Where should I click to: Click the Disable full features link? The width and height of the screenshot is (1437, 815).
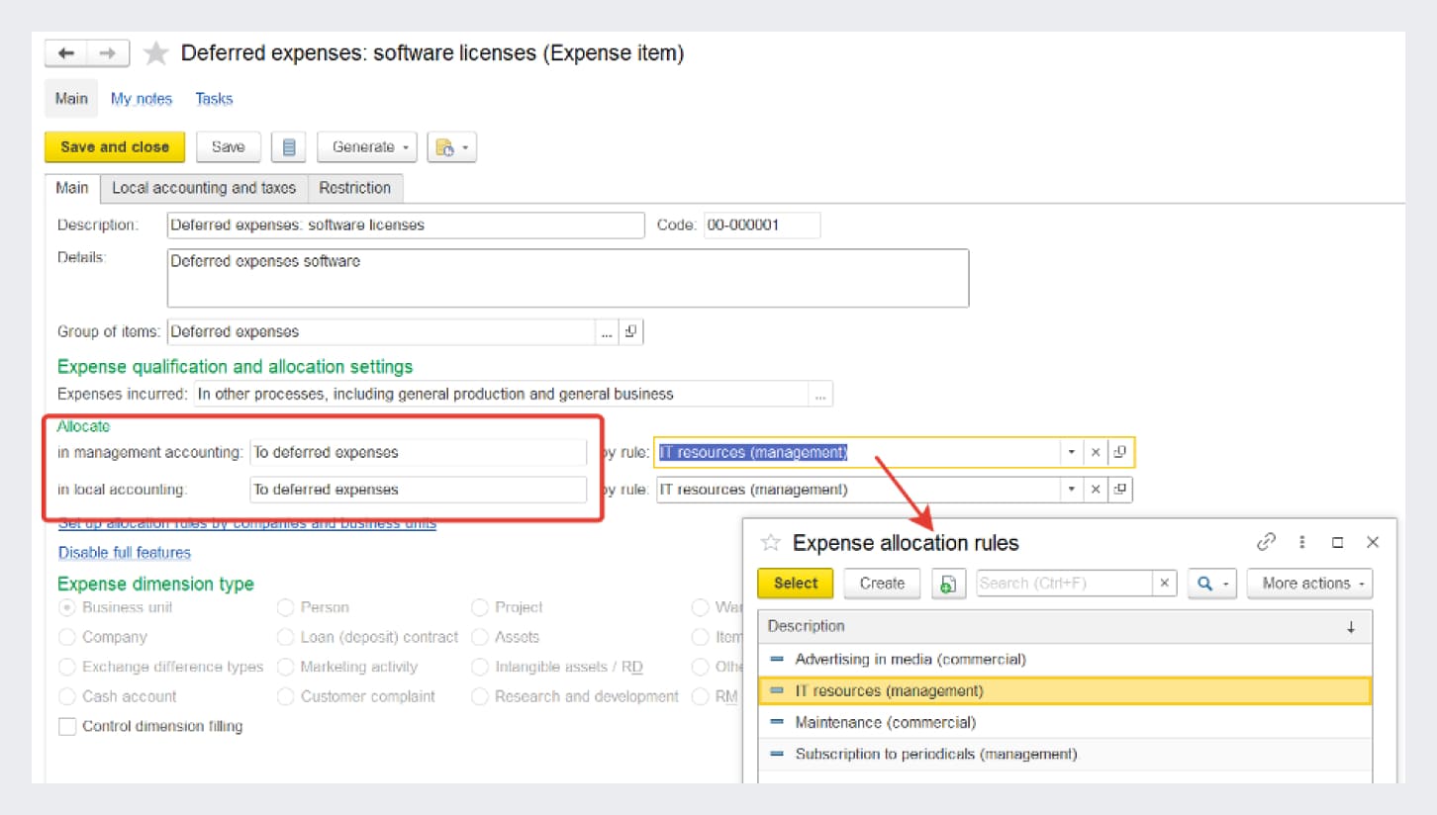pos(125,553)
